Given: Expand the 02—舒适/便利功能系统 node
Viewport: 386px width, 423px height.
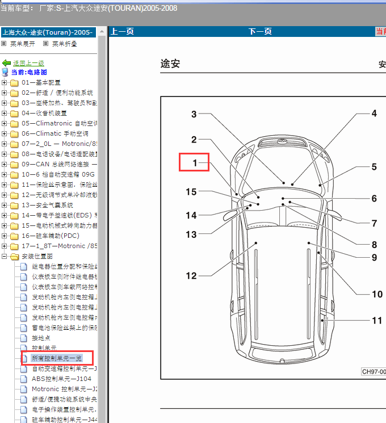Looking at the screenshot, I should [x=4, y=93].
